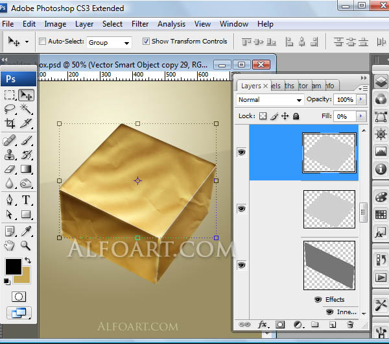The height and width of the screenshot is (344, 389).
Task: Select the Notes tool
Action: point(10,232)
